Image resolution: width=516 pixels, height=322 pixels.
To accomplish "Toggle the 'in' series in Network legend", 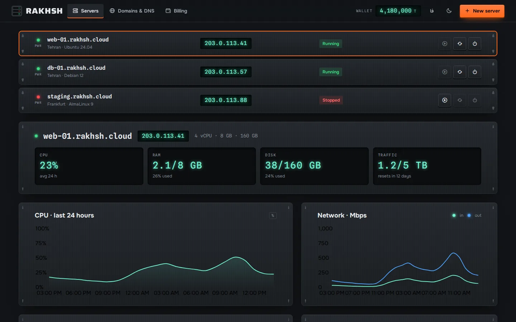I will [x=458, y=215].
